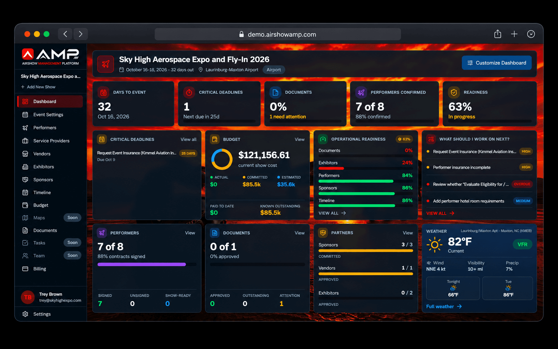Click Customize Dashboard button
Image resolution: width=558 pixels, height=349 pixels.
497,63
